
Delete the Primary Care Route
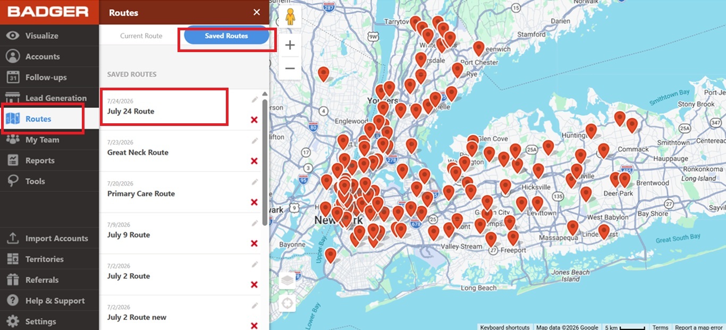[254, 202]
